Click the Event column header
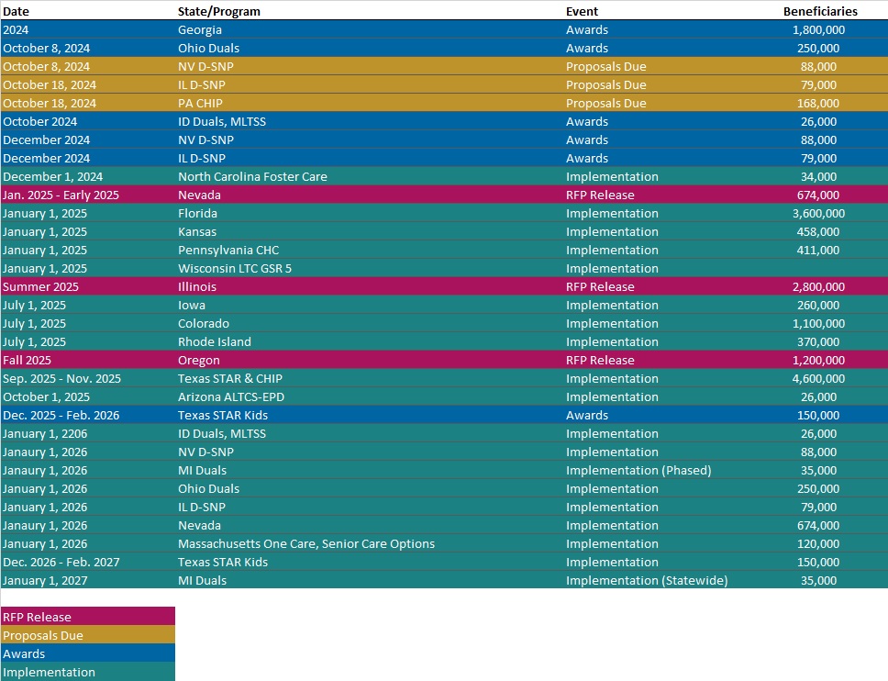 (x=582, y=11)
